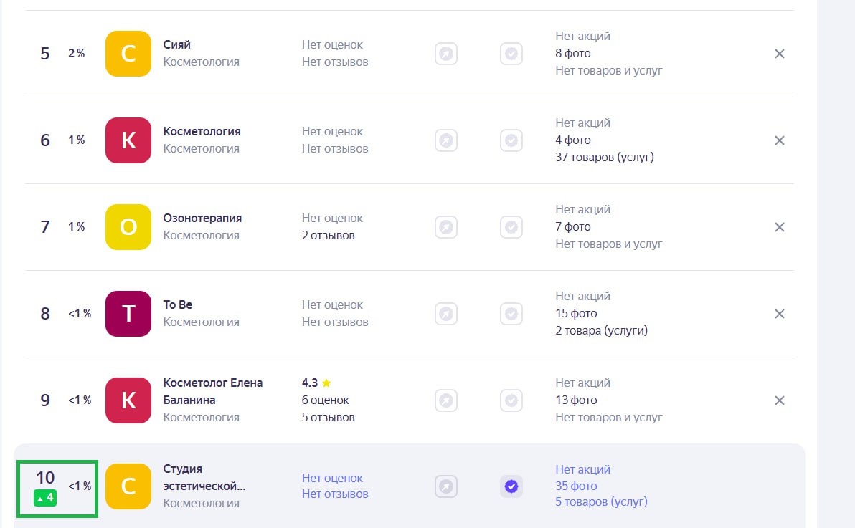Viewport: 855px width, 528px height.
Task: Open the 35 фото link
Action: point(576,486)
